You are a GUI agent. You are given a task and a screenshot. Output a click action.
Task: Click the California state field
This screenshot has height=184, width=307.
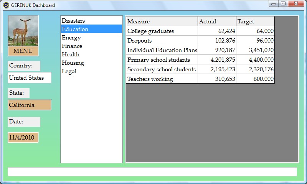pyautogui.click(x=30, y=105)
